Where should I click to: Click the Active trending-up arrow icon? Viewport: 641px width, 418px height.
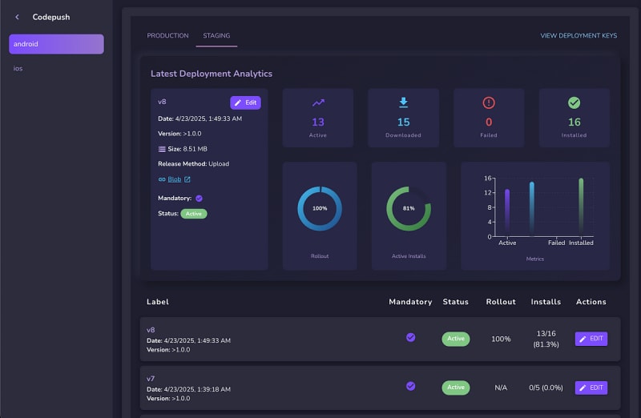click(318, 102)
